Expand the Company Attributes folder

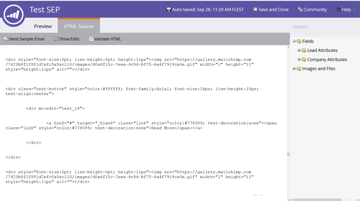[x=299, y=59]
